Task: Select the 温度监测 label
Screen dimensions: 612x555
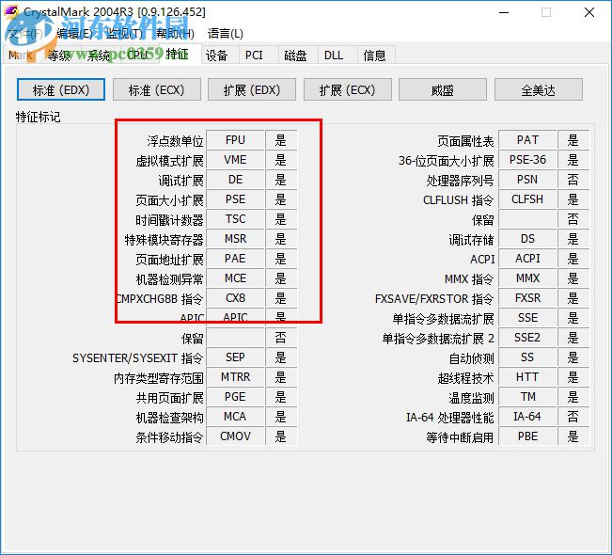Action: click(471, 398)
